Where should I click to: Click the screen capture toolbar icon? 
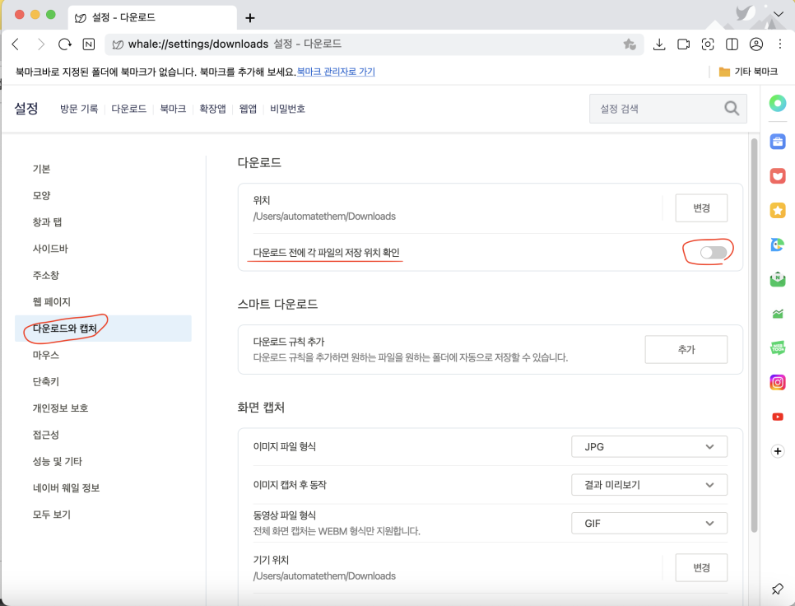coord(707,44)
